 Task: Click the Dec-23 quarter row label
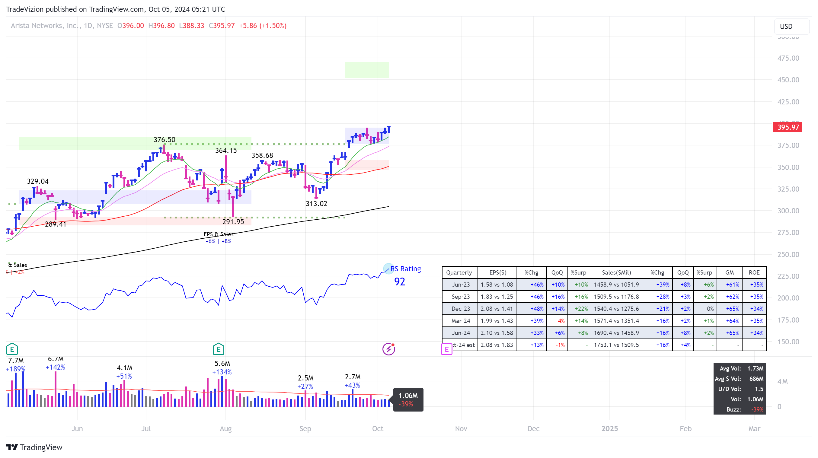pyautogui.click(x=460, y=309)
